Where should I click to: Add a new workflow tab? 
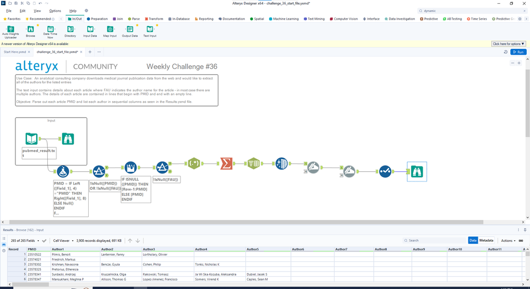tap(90, 52)
